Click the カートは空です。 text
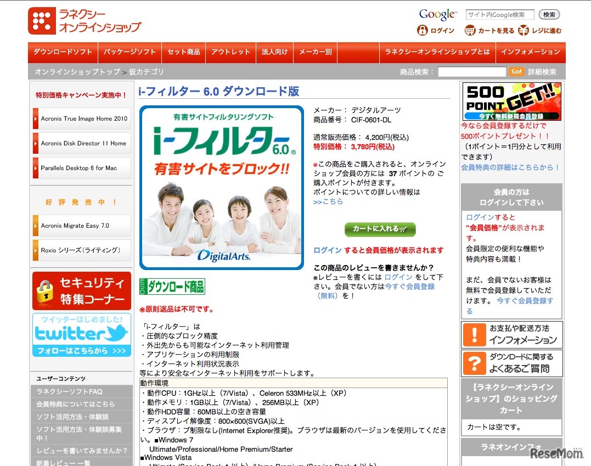Screen dimensions: 591x466 [x=494, y=427]
